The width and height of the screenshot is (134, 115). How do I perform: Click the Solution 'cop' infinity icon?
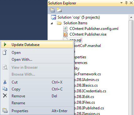(54, 17)
